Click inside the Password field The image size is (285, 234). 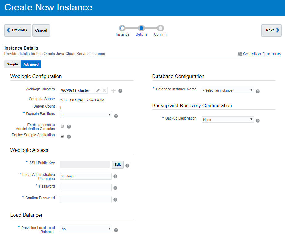pyautogui.click(x=85, y=188)
